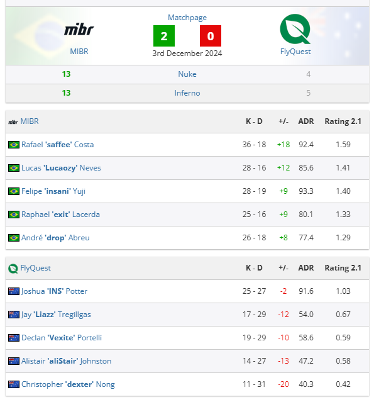Viewport: 374px width, 402px height.
Task: Open the Nuke map link
Action: tap(187, 74)
